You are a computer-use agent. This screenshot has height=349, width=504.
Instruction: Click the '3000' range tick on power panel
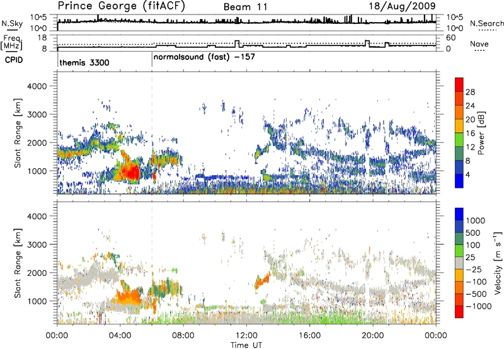37,115
